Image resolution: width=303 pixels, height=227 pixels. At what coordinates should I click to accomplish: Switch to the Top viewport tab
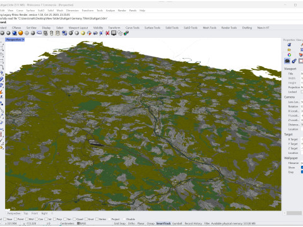[26, 213]
